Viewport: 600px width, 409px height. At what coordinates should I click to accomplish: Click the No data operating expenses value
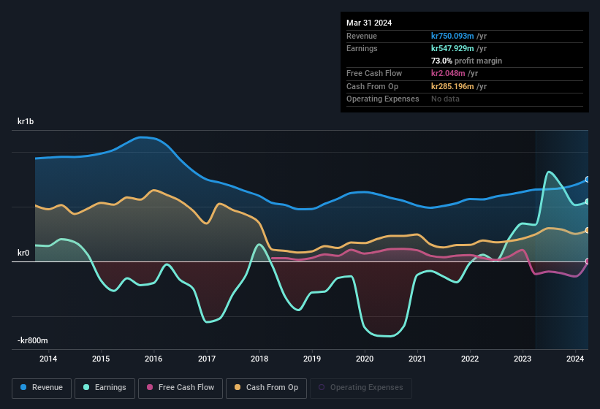(445, 99)
